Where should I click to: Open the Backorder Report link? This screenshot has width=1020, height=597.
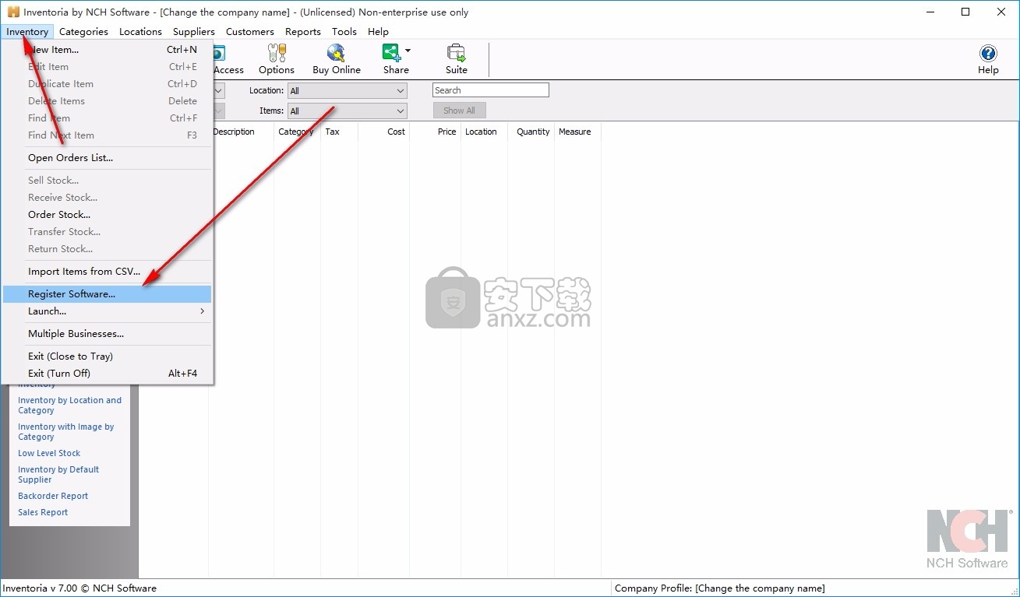click(x=53, y=496)
